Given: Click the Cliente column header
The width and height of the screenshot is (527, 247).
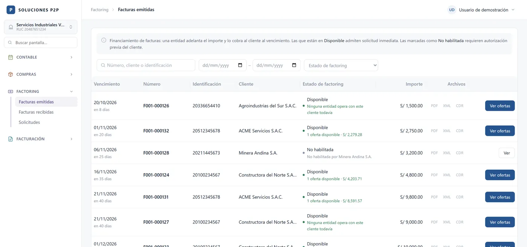Looking at the screenshot, I should pyautogui.click(x=246, y=84).
